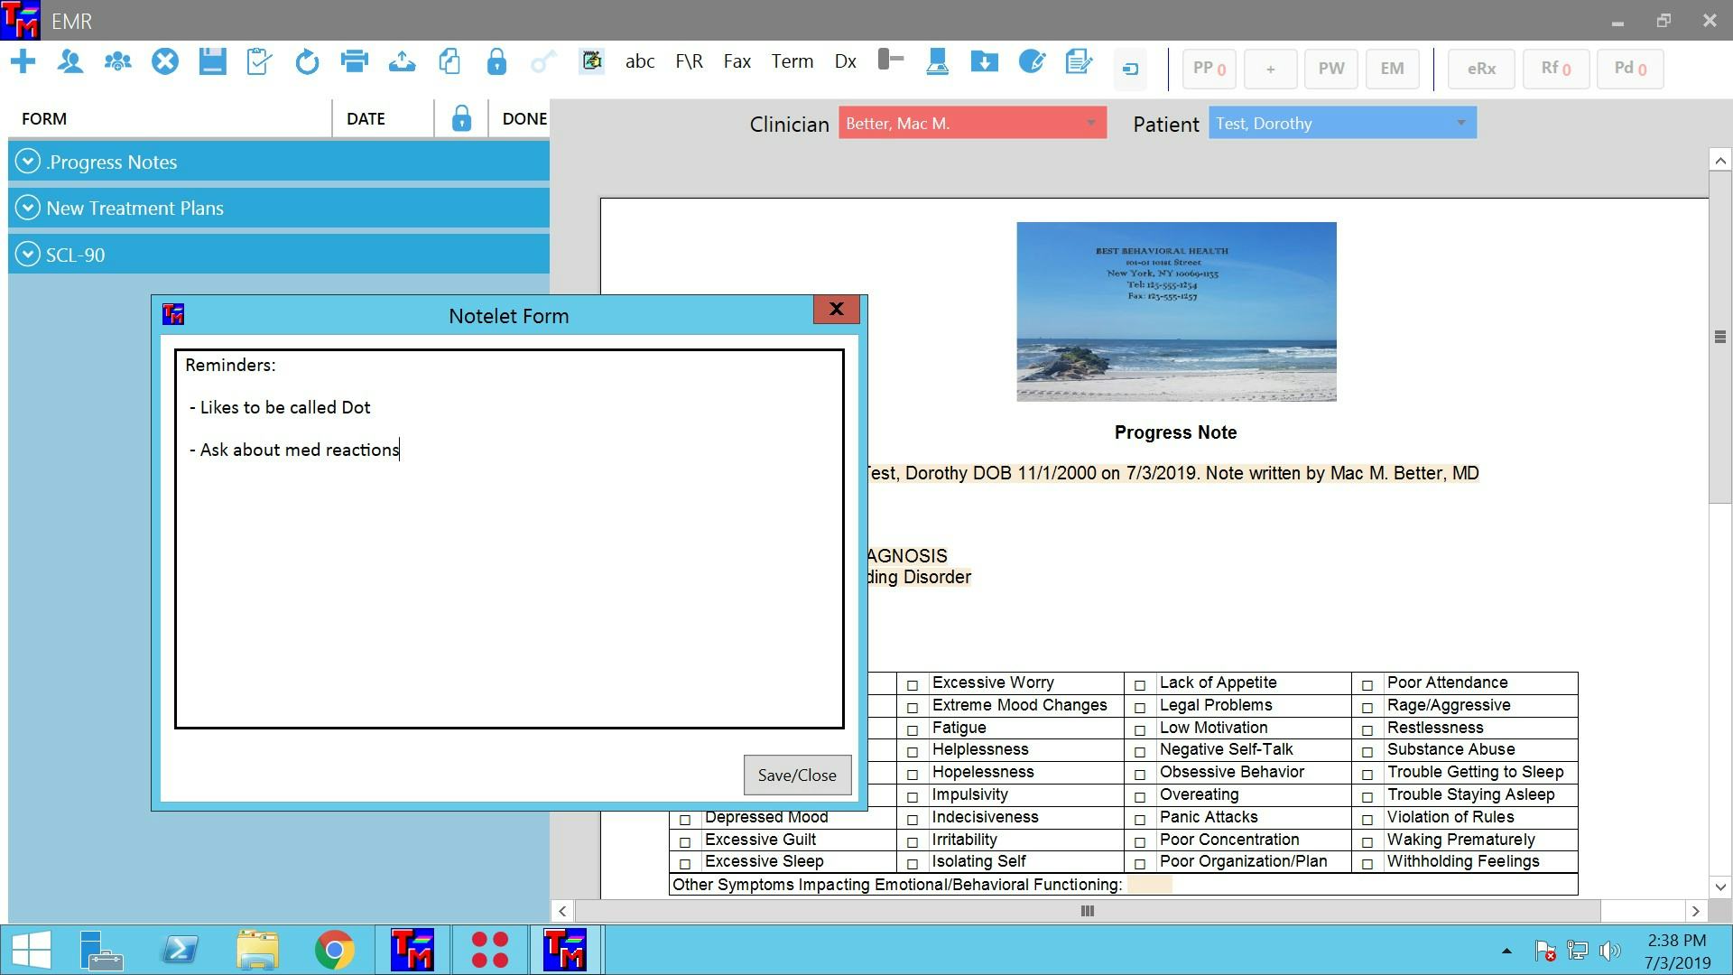Expand the SCL-90 form group
Image resolution: width=1733 pixels, height=975 pixels.
click(x=28, y=255)
